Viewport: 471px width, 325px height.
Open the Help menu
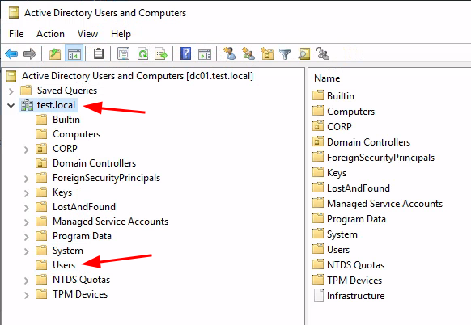[121, 34]
